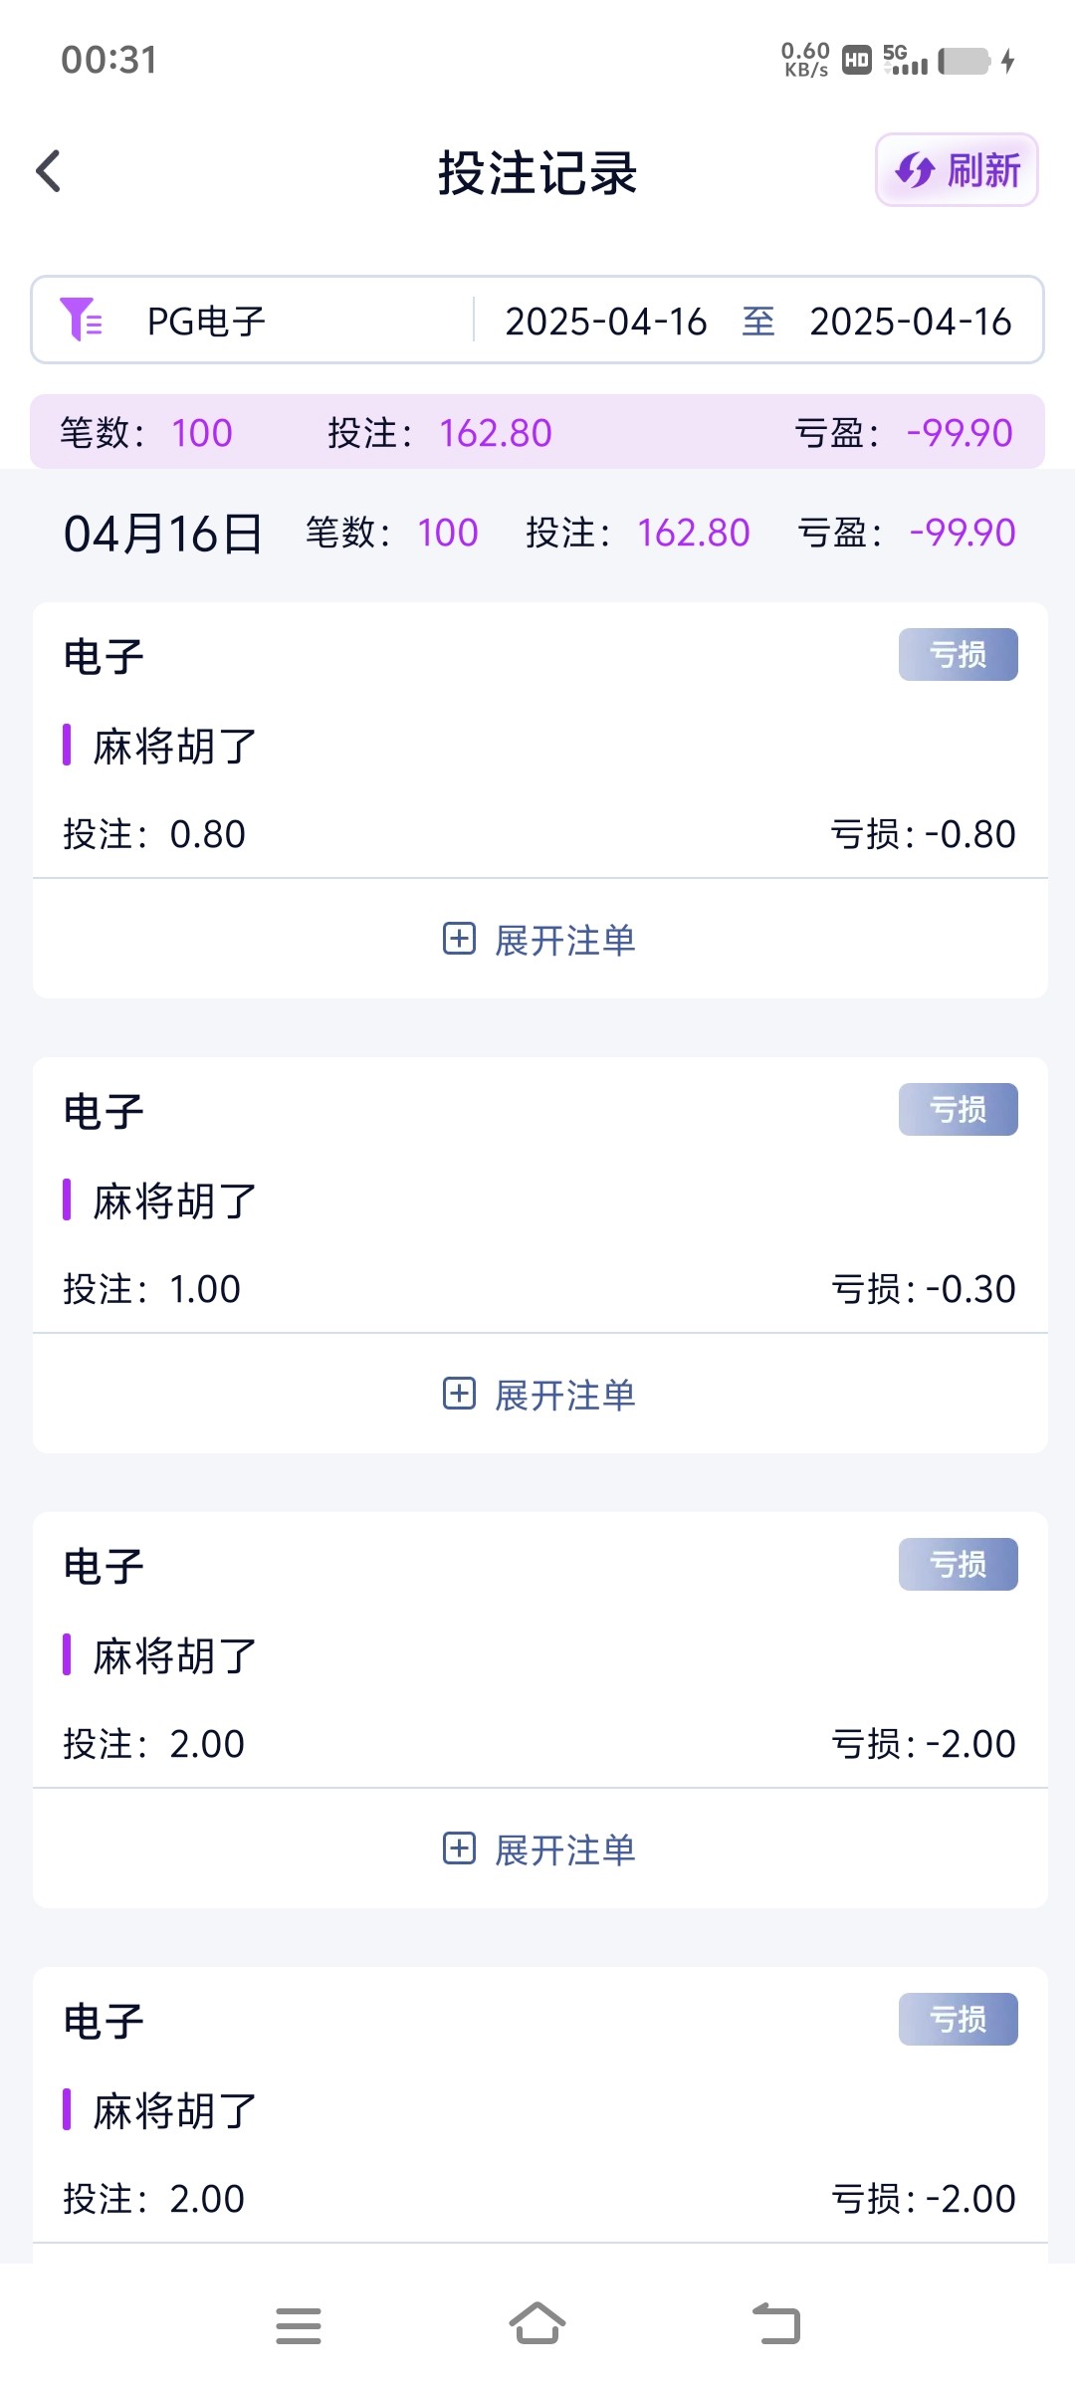The image size is (1075, 2389).
Task: Open the PG电子 platform dropdown
Action: coord(206,322)
